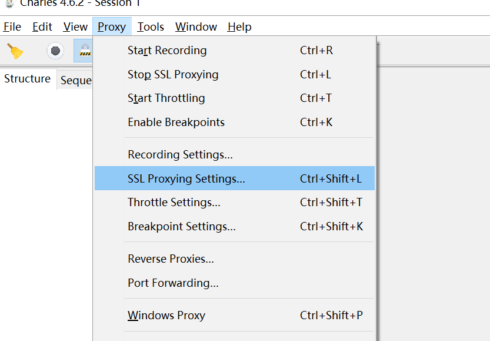The width and height of the screenshot is (490, 341).
Task: Toggle Windows Proxy menu entry
Action: [x=234, y=315]
